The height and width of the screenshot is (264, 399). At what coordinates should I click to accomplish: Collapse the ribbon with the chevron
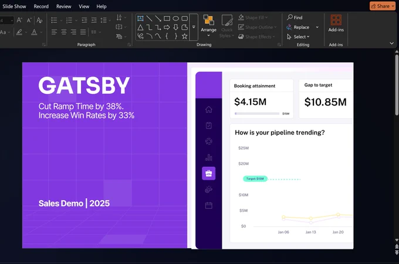pyautogui.click(x=391, y=43)
